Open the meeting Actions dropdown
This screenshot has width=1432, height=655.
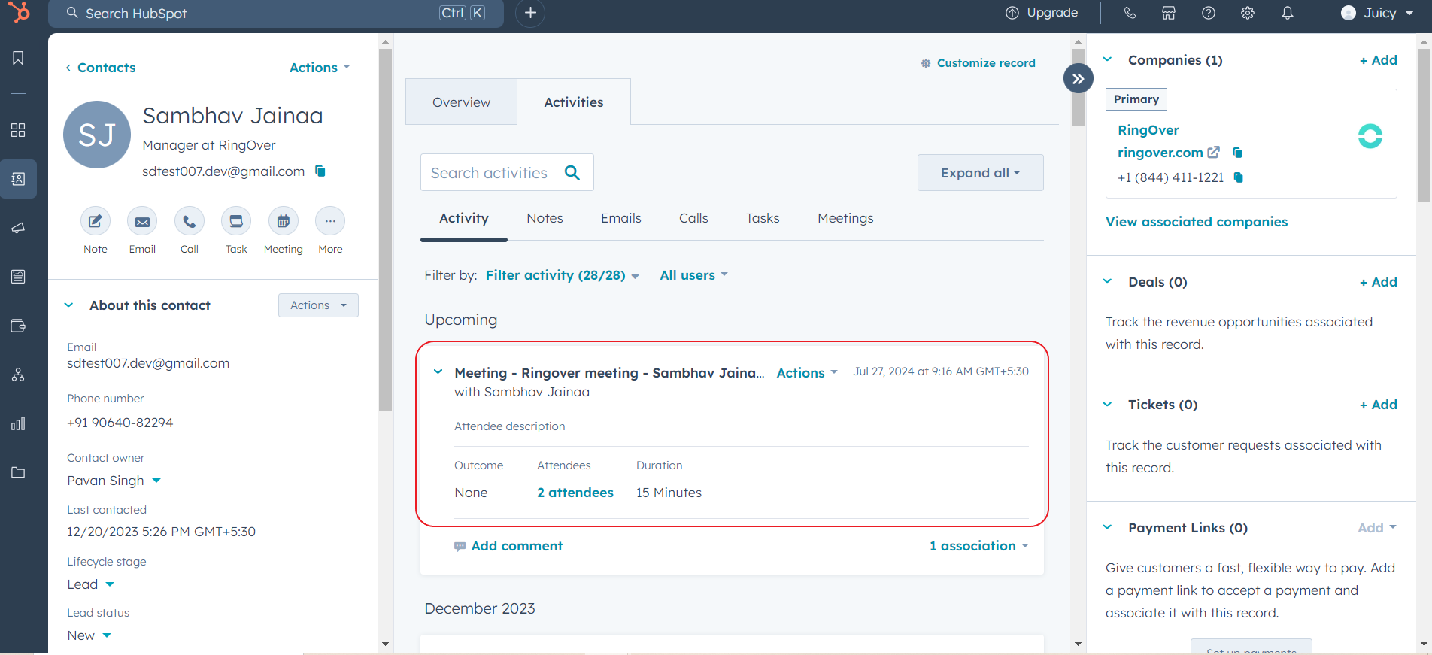pyautogui.click(x=806, y=373)
